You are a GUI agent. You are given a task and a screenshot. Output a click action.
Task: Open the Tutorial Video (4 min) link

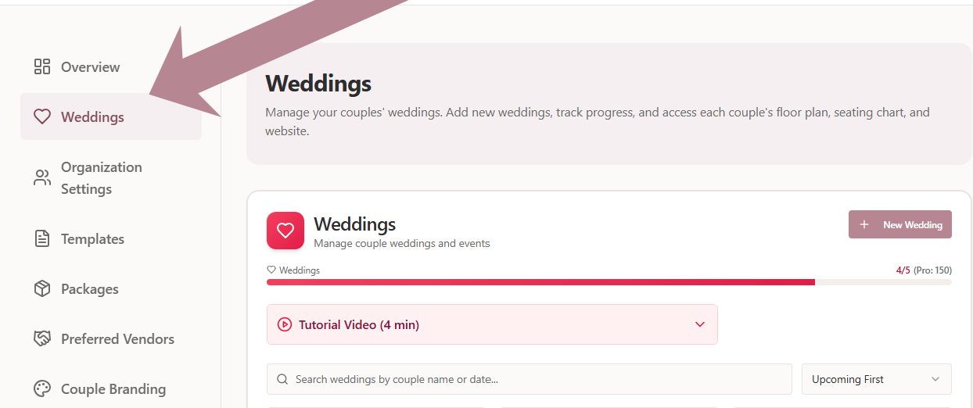(x=359, y=325)
